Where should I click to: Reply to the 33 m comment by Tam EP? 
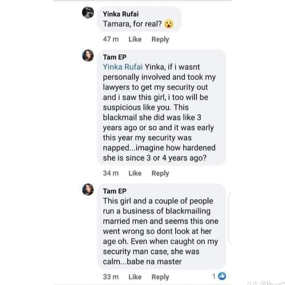pos(160,277)
